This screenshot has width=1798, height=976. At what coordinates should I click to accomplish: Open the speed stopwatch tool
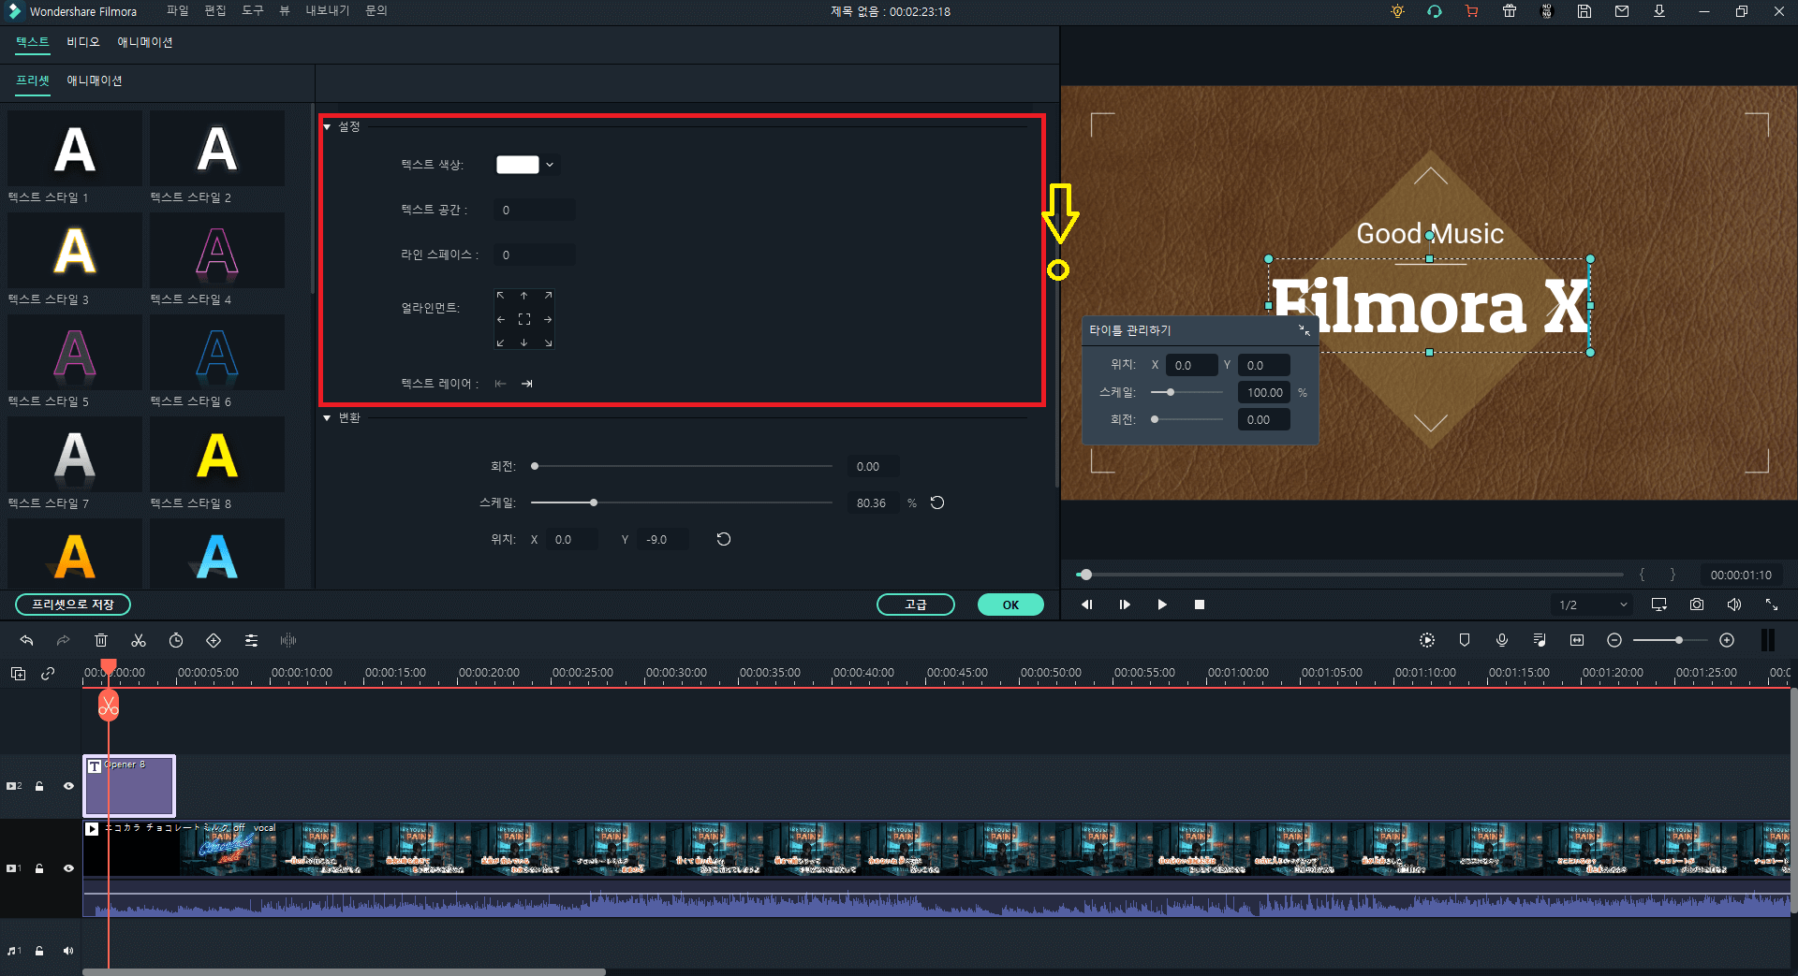pos(176,640)
